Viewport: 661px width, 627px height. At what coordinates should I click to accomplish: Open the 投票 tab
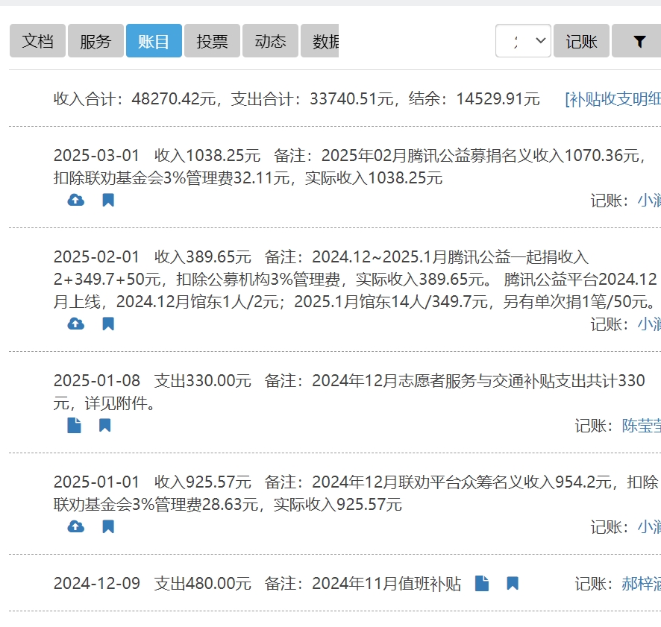212,41
